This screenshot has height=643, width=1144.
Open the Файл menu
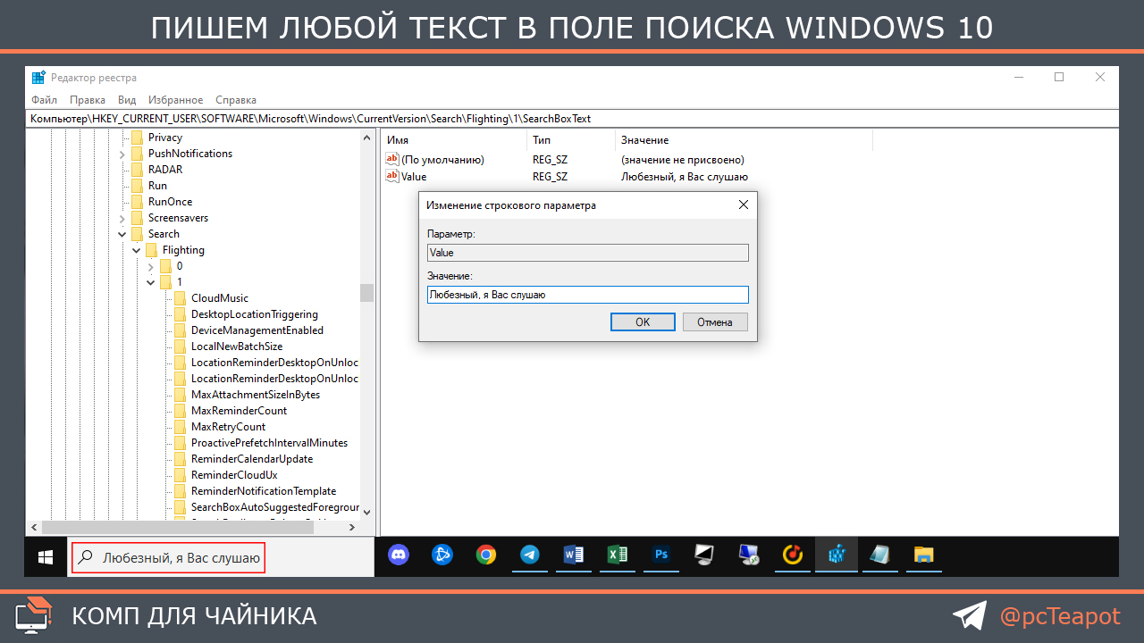coord(44,100)
